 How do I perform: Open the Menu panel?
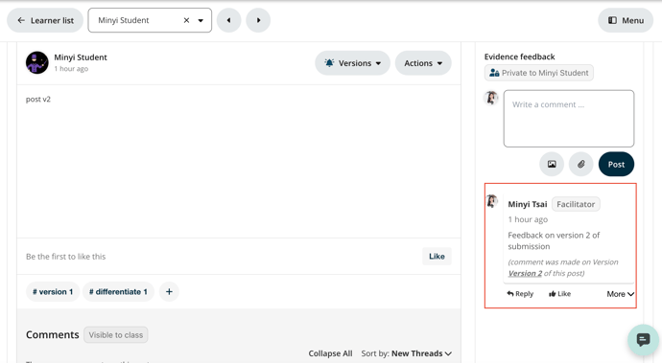point(626,20)
